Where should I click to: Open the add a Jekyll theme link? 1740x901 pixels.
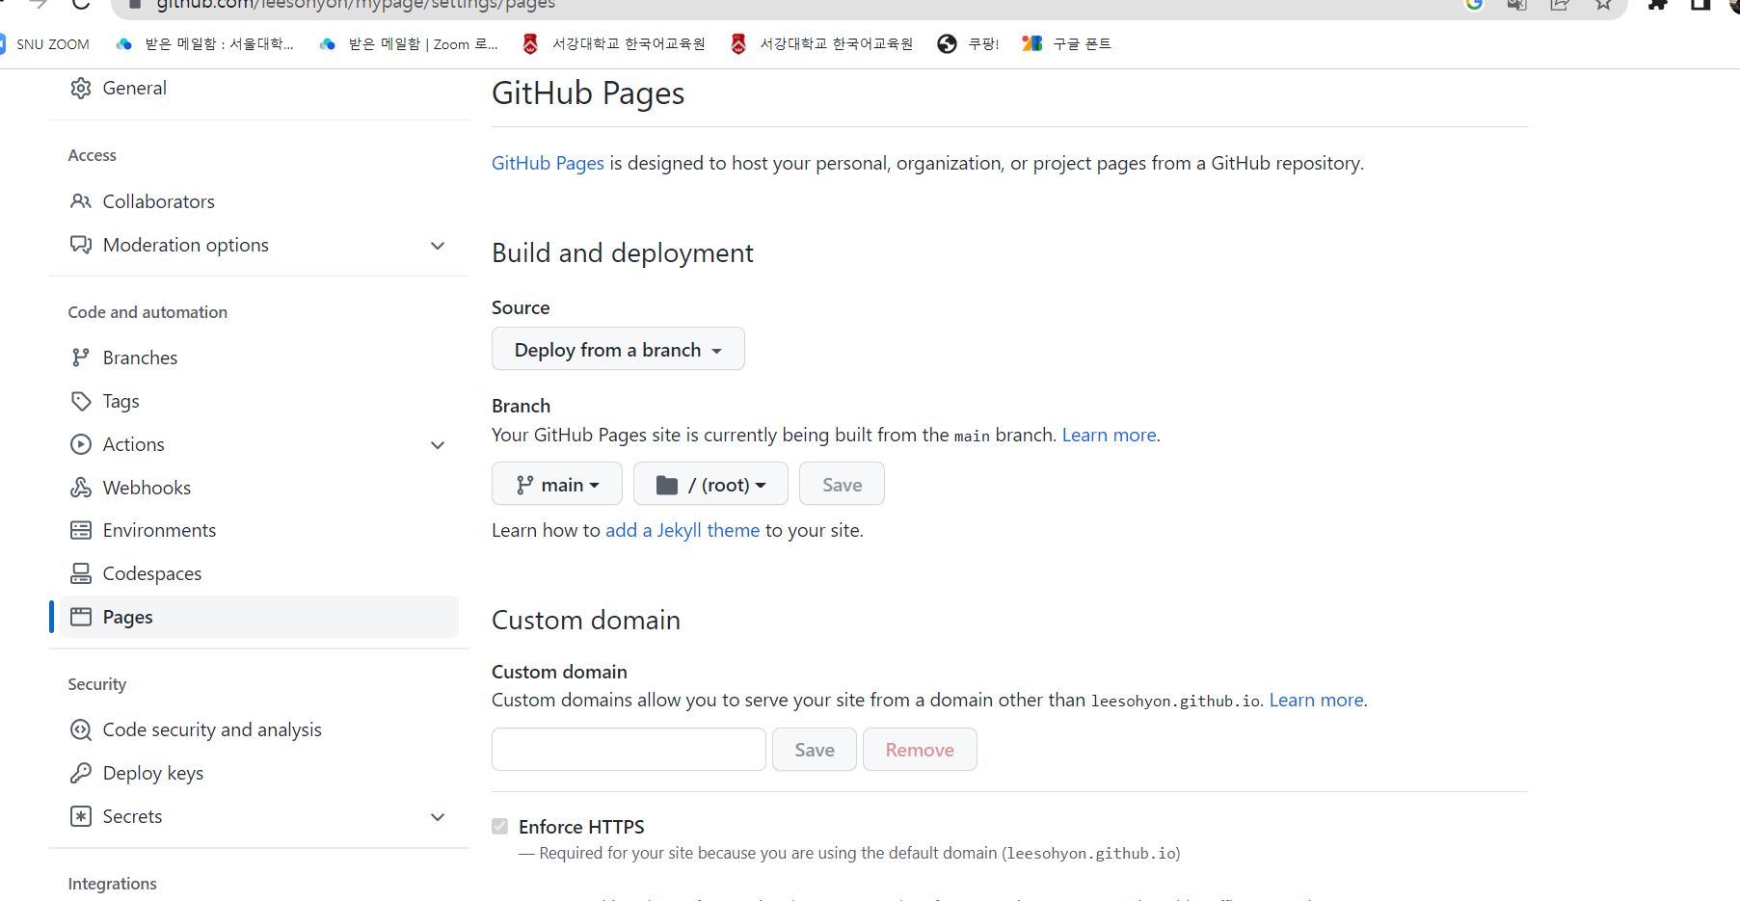tap(683, 530)
